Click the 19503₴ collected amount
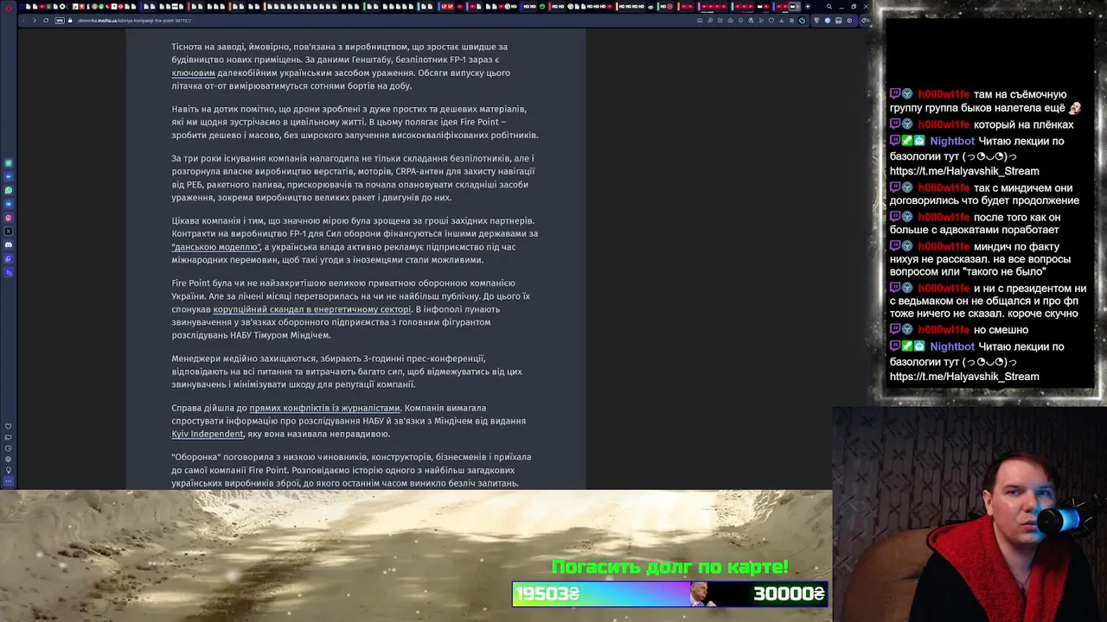The height and width of the screenshot is (622, 1107). pyautogui.click(x=547, y=593)
